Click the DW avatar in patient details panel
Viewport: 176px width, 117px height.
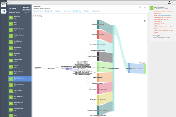(x=152, y=8)
